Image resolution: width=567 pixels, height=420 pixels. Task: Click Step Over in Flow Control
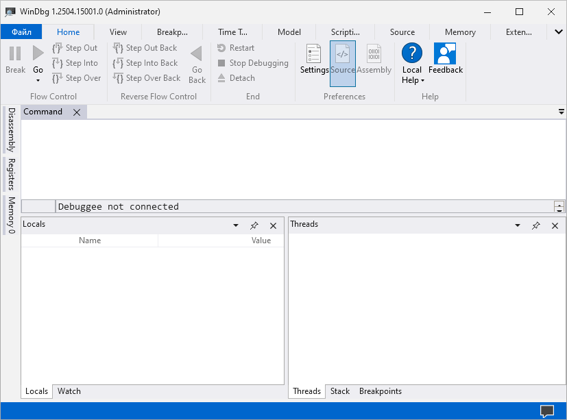pyautogui.click(x=76, y=78)
